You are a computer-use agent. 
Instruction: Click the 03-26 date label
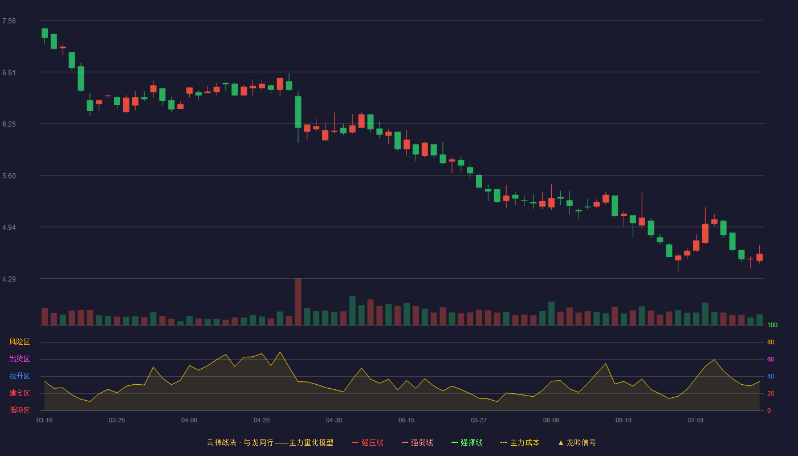point(117,420)
